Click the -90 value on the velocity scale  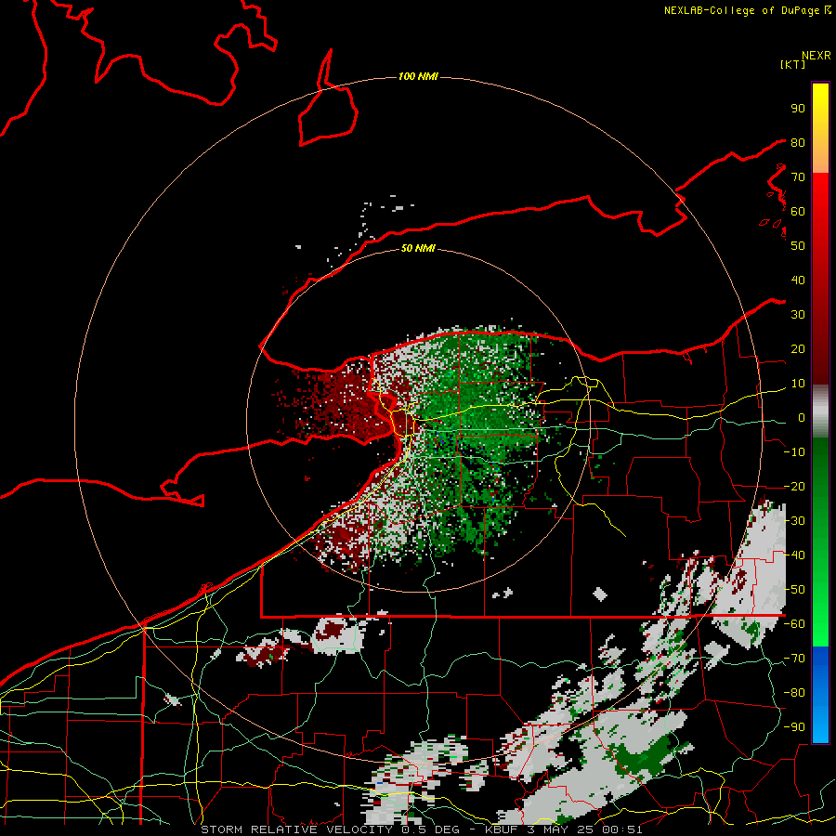tap(794, 727)
